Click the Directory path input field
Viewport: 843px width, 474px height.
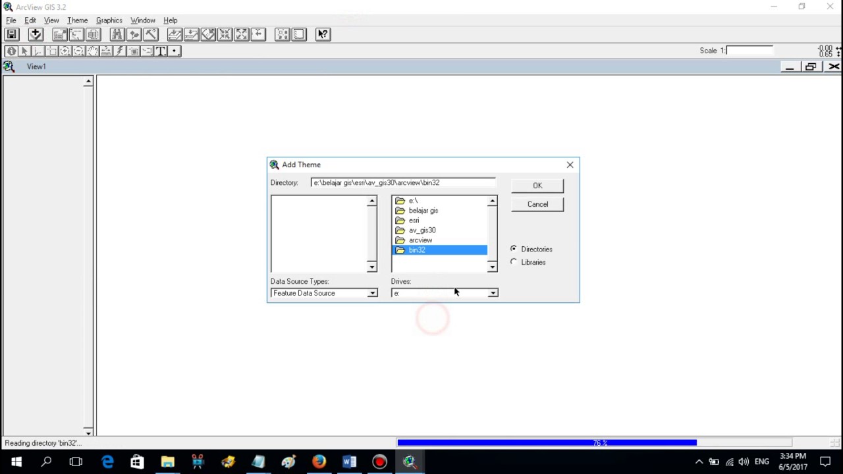point(403,182)
